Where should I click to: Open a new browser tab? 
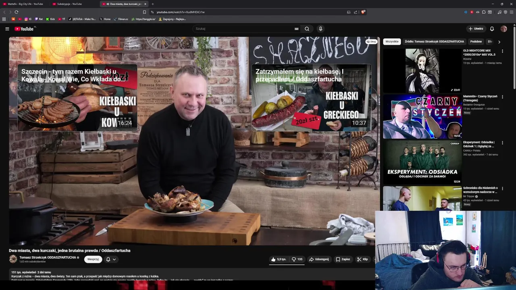click(152, 4)
